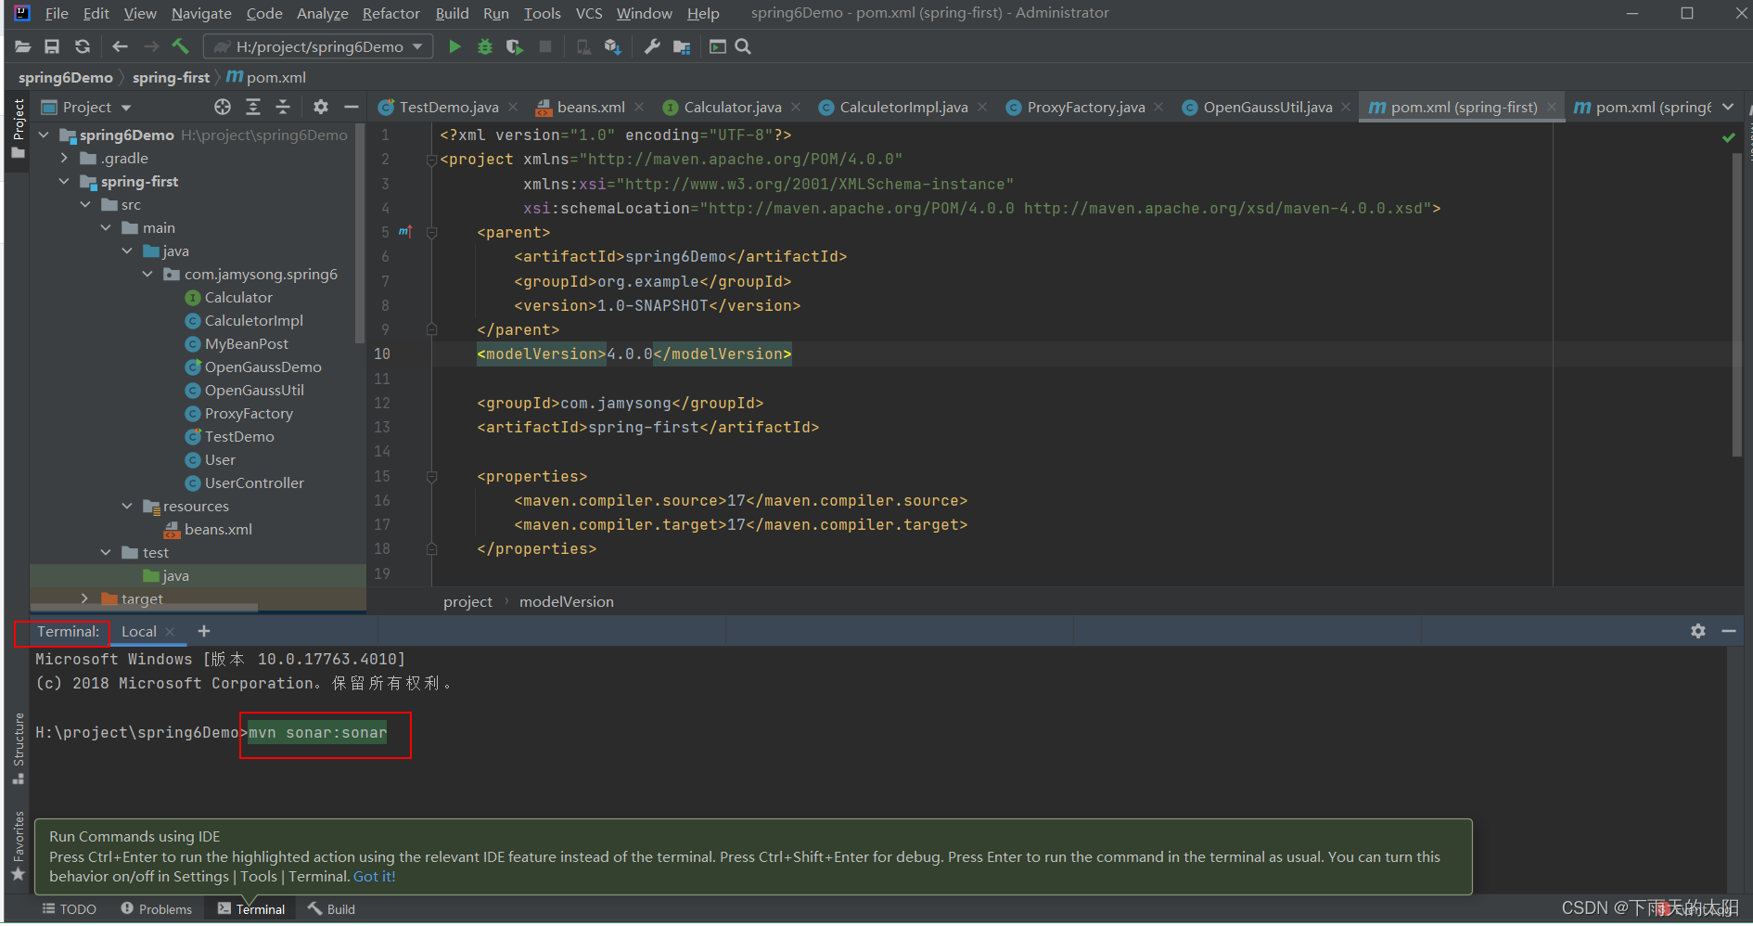This screenshot has width=1753, height=926.
Task: Collapse the spring-first module
Action: (x=64, y=182)
